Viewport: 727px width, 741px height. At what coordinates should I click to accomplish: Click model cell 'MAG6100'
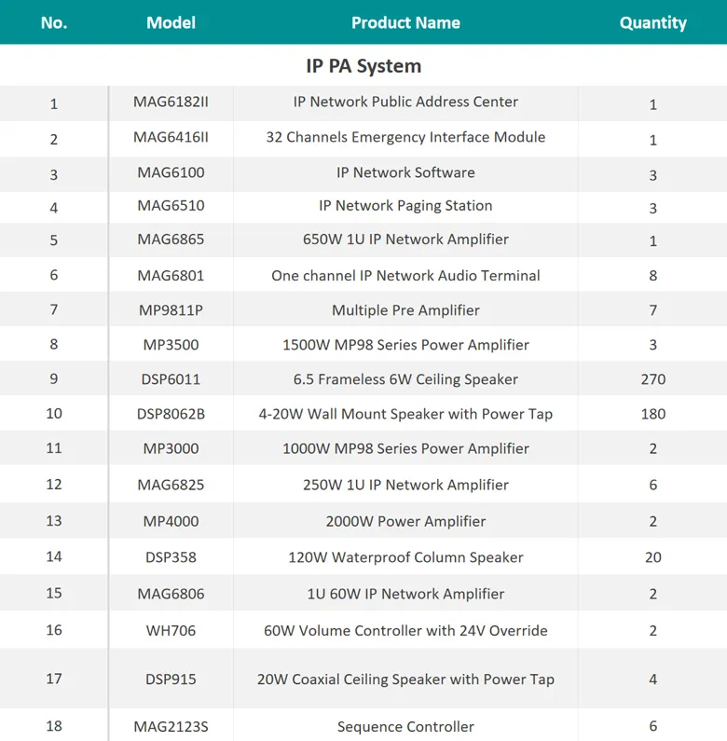coord(171,172)
